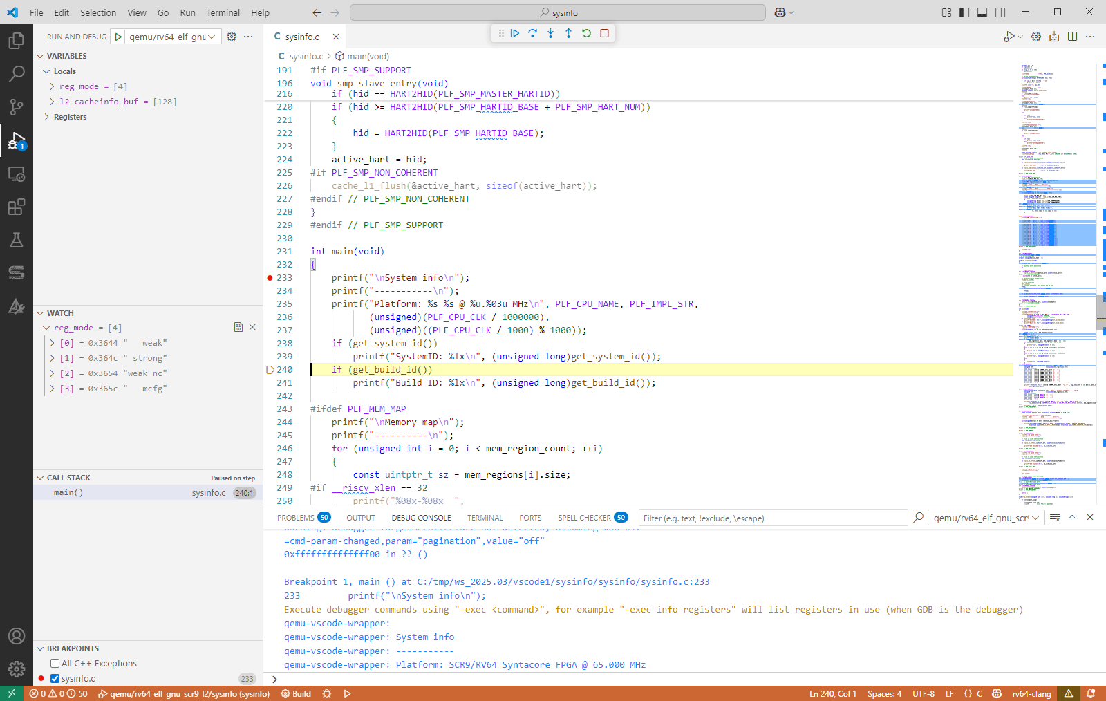This screenshot has width=1106, height=701.
Task: Open the Search view in the activity bar
Action: coord(17,74)
